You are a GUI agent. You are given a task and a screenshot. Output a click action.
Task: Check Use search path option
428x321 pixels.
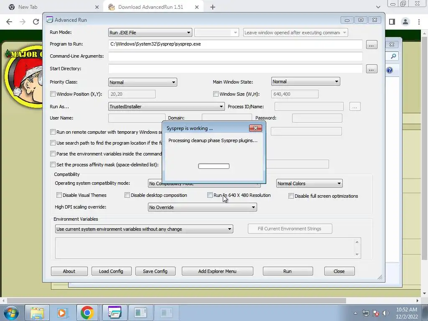click(53, 143)
